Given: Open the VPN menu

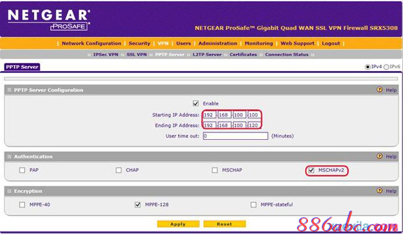Looking at the screenshot, I should pyautogui.click(x=163, y=43).
